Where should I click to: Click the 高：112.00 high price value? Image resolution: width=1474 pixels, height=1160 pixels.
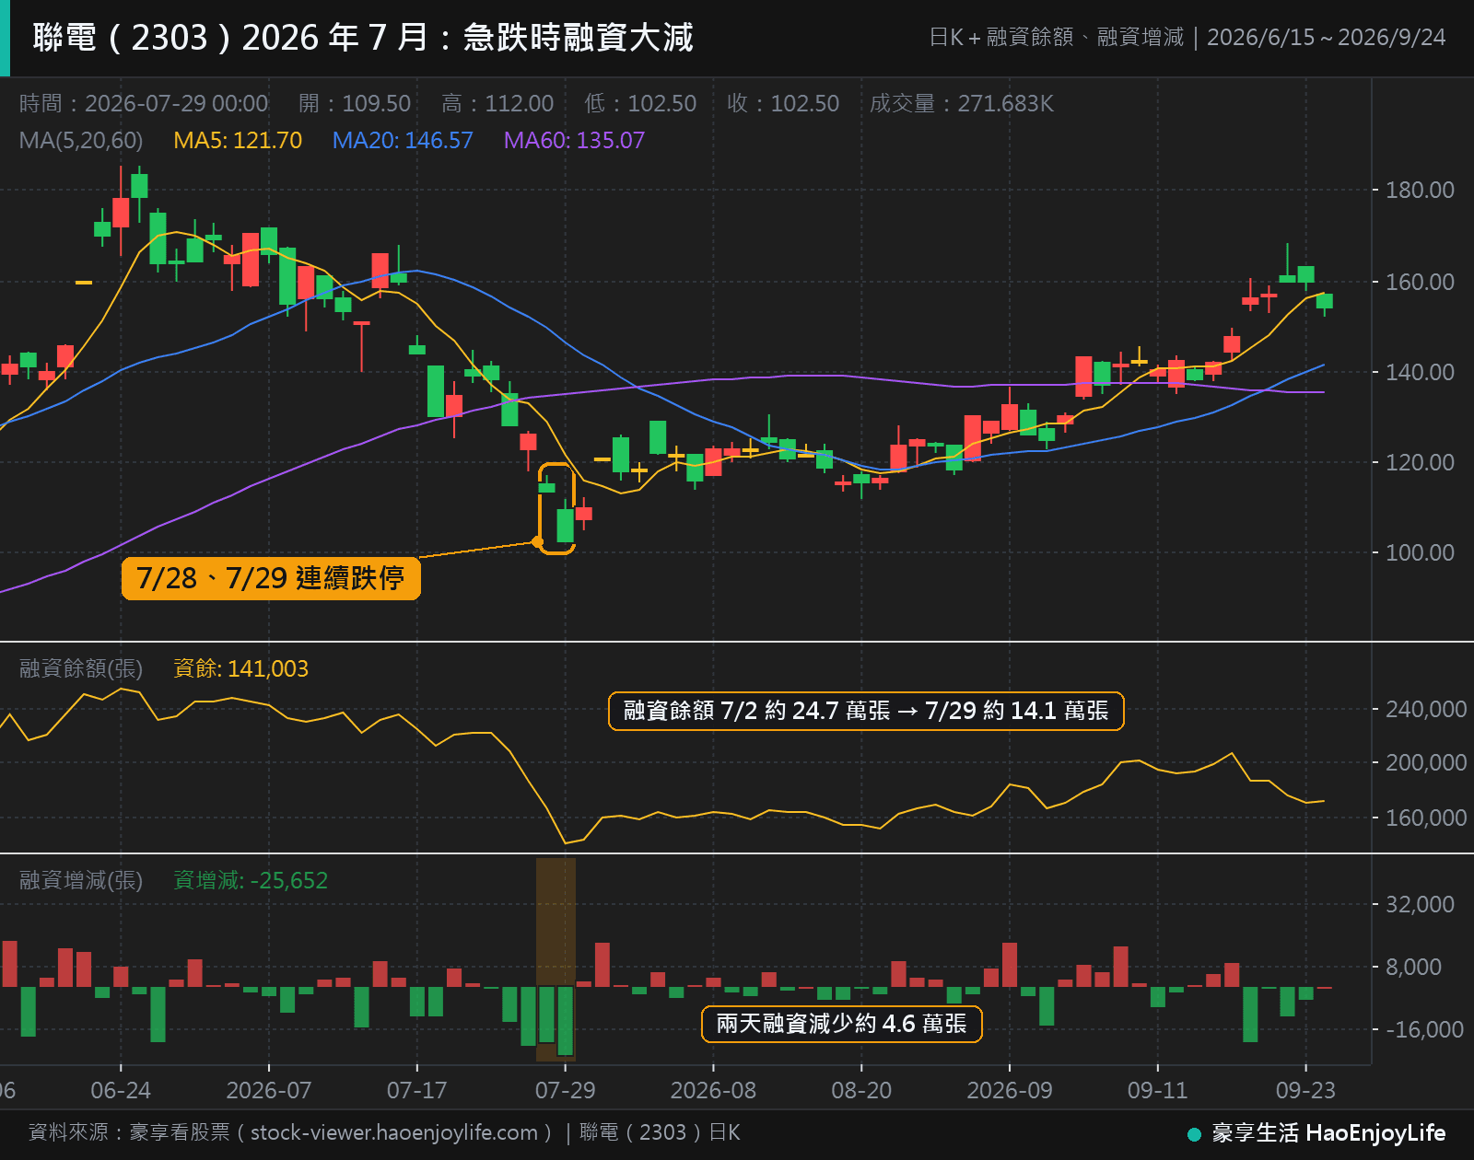point(497,103)
